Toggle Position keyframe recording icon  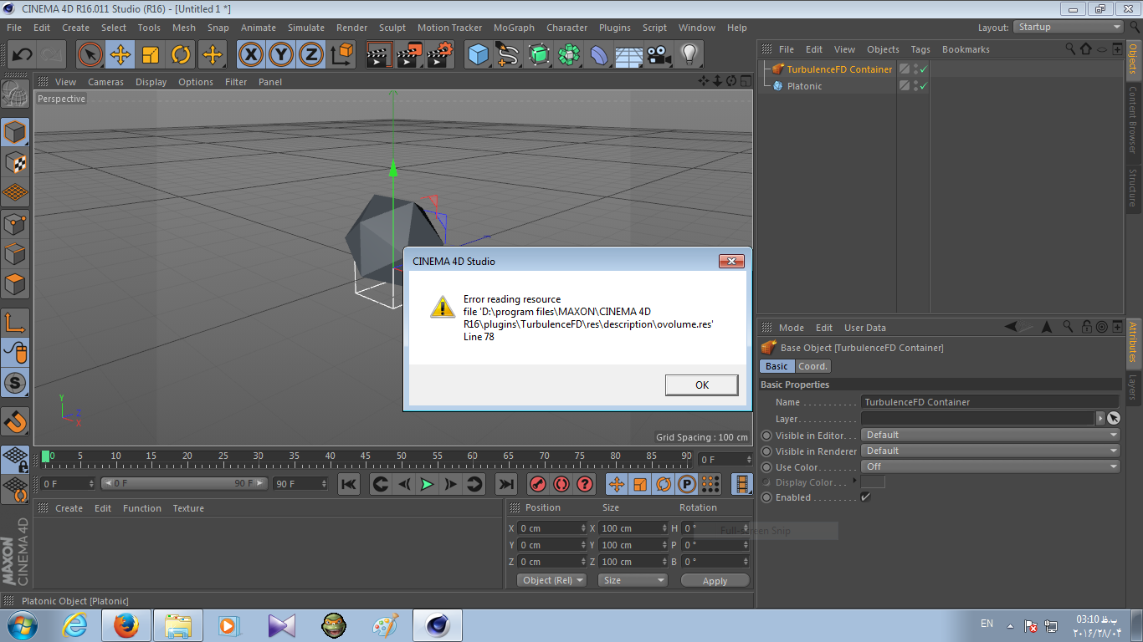(617, 484)
